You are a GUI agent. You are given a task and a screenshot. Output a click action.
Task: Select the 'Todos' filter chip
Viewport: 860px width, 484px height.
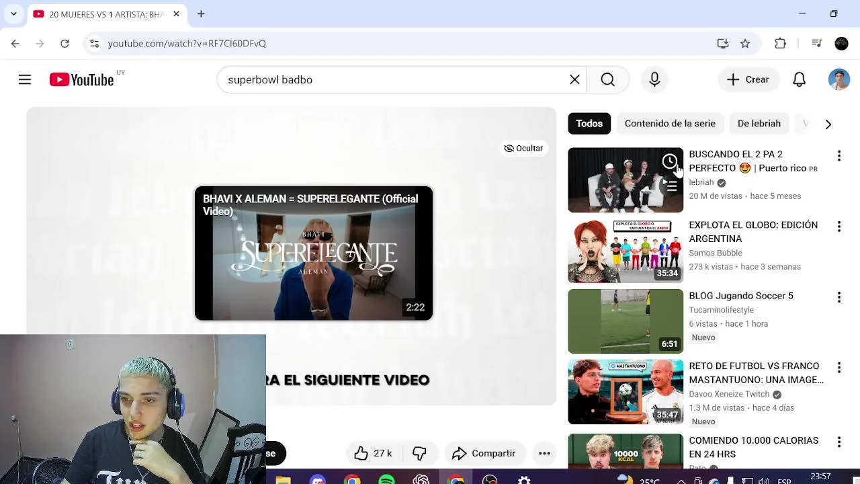coord(589,124)
